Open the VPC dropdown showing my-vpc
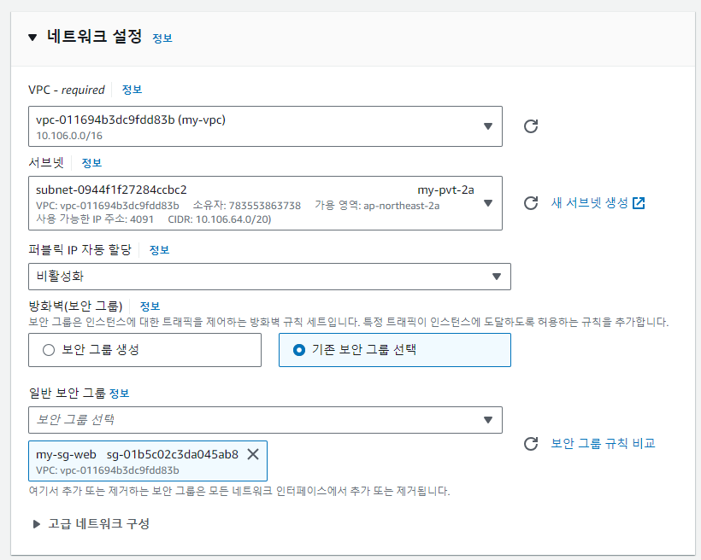The image size is (701, 560). (265, 126)
